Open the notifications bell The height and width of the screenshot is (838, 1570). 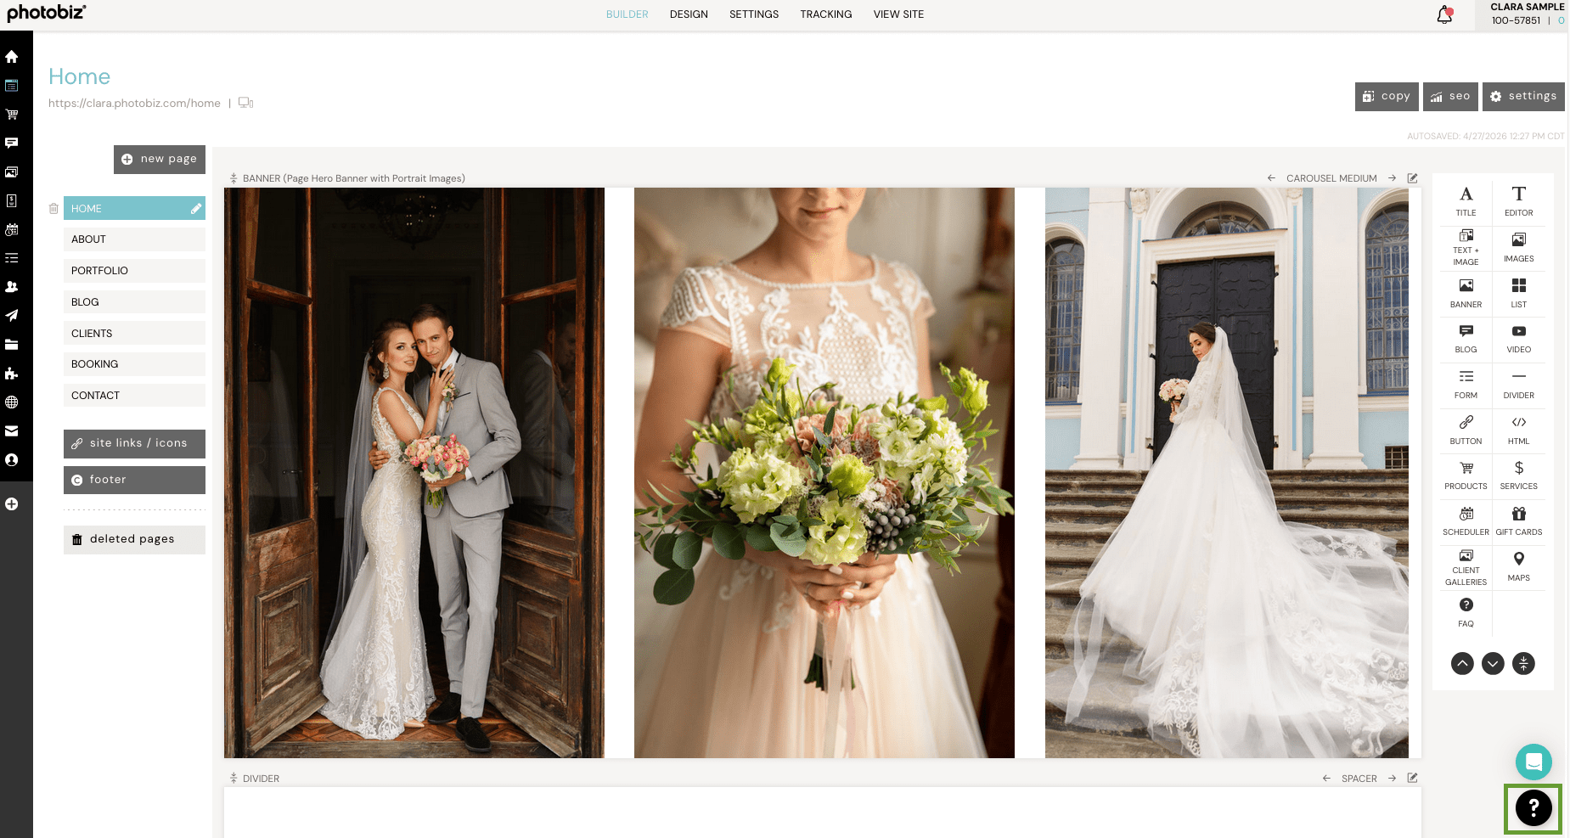(1444, 14)
